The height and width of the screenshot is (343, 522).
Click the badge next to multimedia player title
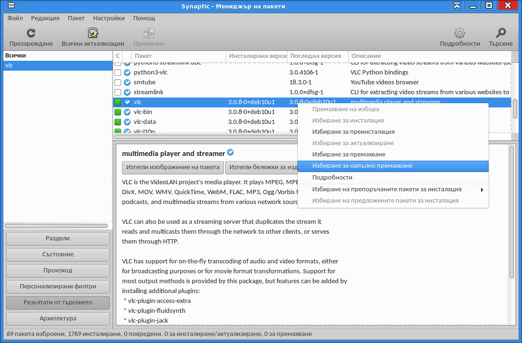[230, 153]
